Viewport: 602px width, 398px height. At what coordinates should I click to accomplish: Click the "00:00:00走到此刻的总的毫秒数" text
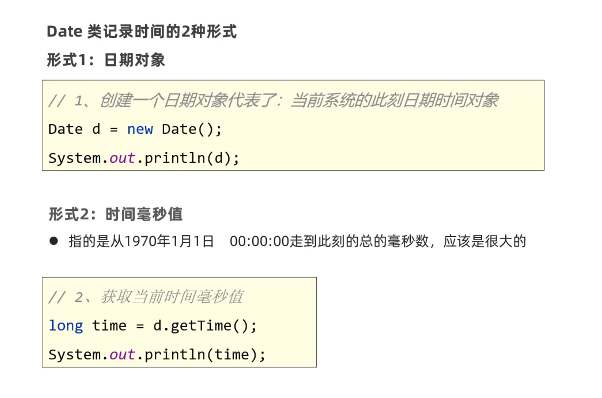click(x=329, y=241)
